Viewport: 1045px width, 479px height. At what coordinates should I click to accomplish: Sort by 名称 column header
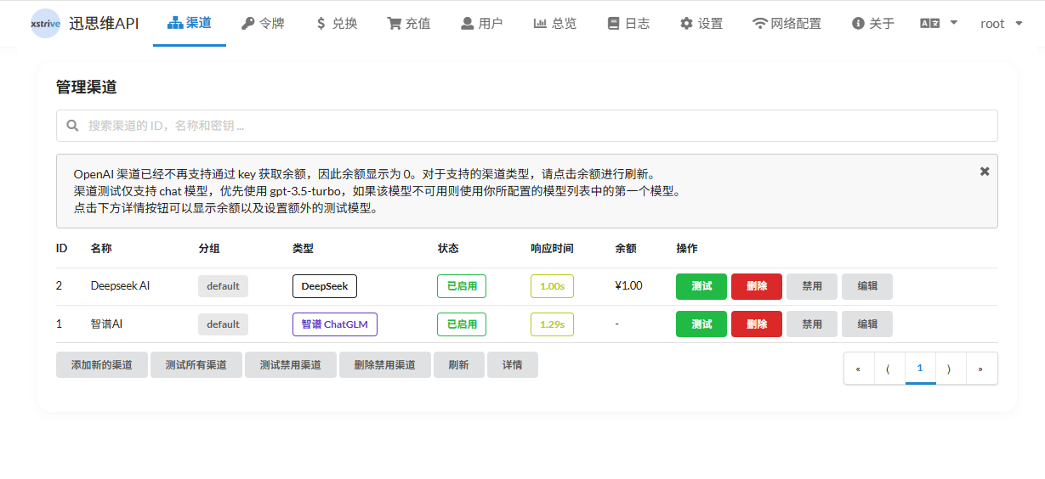101,249
